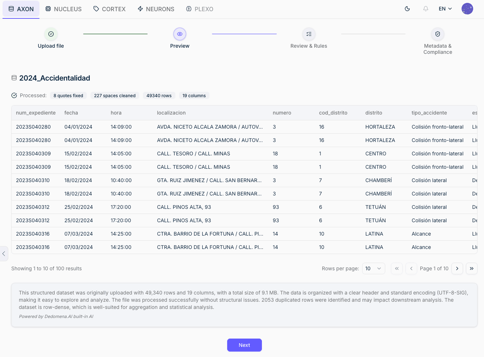Click the Upload file step icon
The image size is (484, 357).
click(51, 34)
